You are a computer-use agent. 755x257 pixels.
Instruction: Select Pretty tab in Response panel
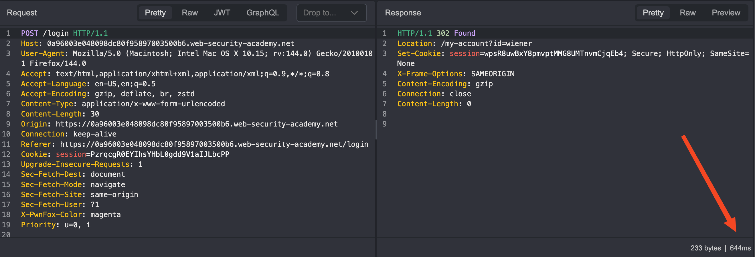[653, 13]
